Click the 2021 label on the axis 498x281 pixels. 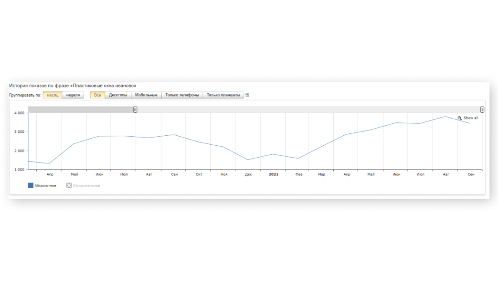click(x=274, y=174)
